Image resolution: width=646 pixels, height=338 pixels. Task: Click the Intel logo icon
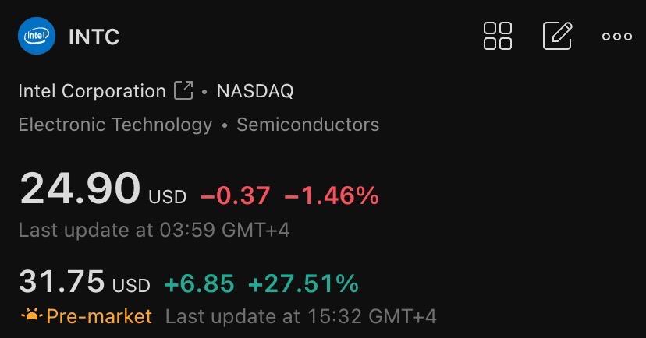coord(37,36)
